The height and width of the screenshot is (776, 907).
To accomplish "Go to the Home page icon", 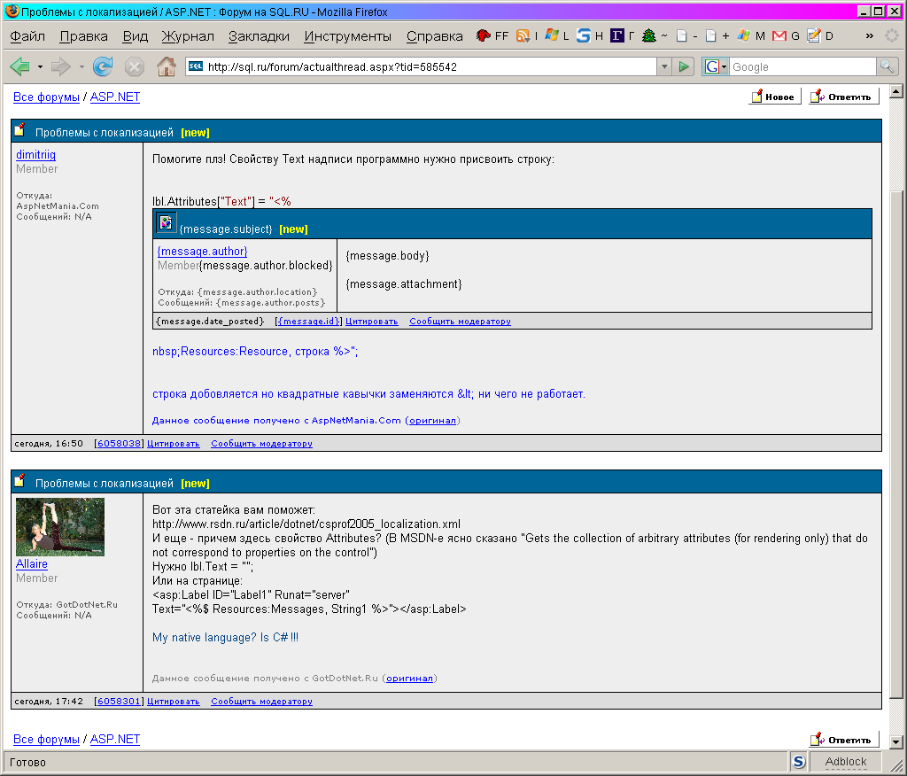I will coord(166,66).
